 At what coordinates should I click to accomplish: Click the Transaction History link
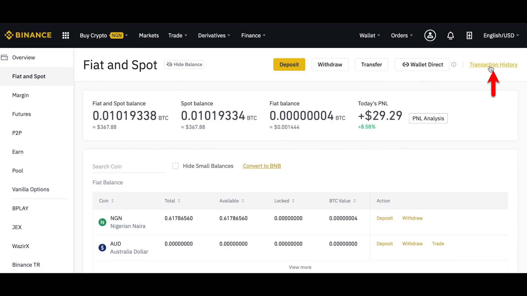click(493, 64)
